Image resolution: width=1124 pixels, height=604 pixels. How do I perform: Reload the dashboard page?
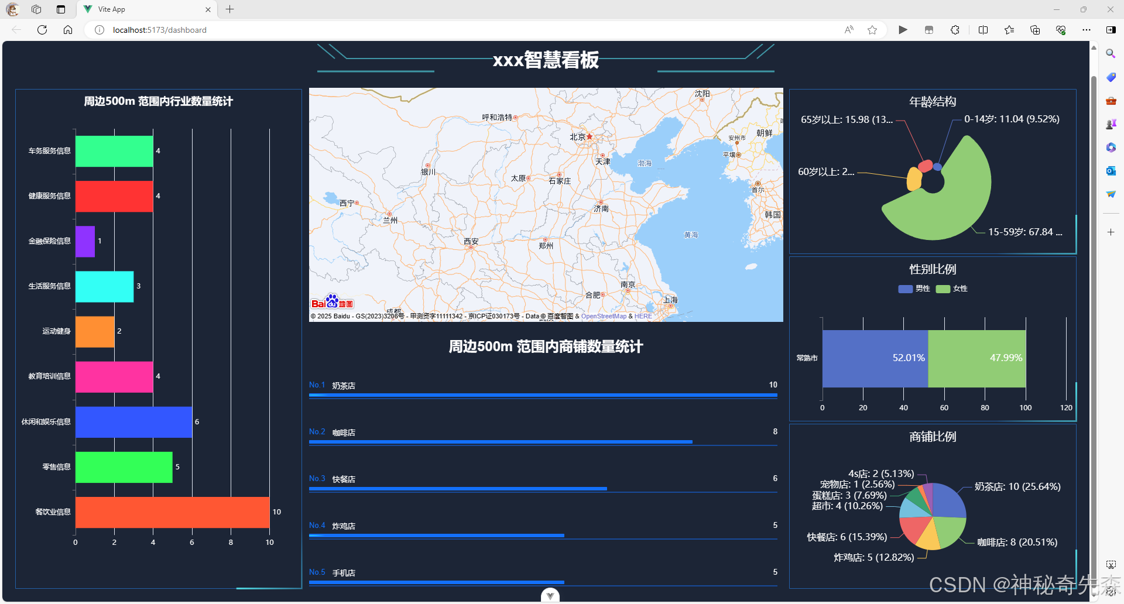(42, 30)
